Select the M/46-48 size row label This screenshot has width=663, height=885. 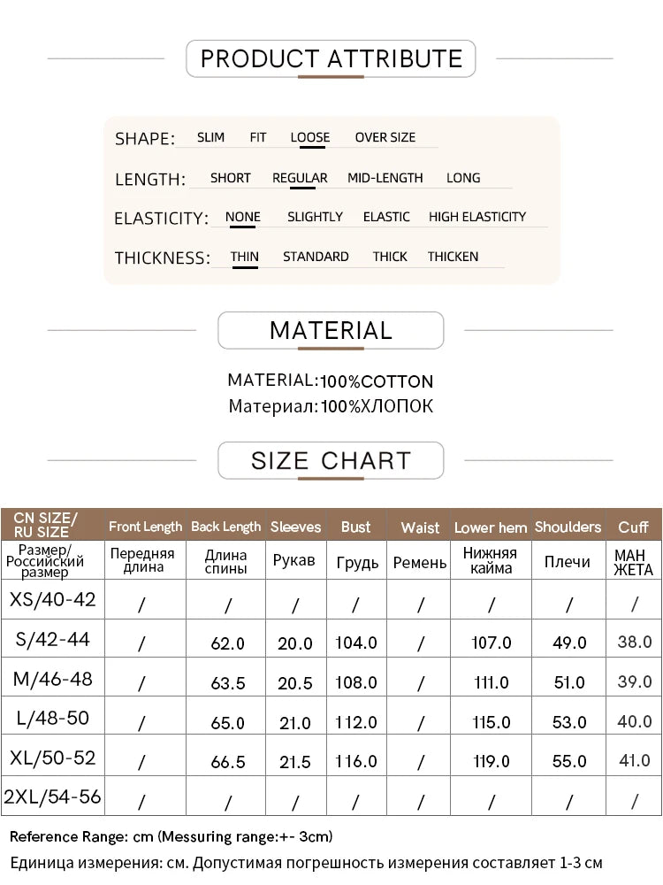[52, 680]
